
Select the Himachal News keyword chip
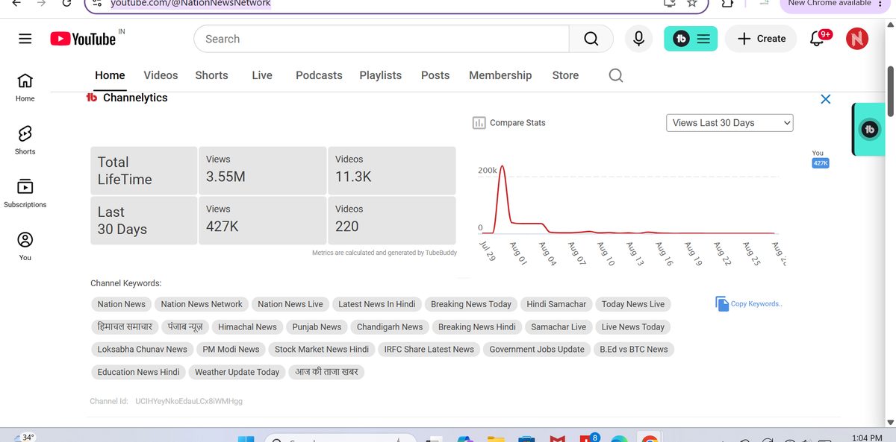[x=247, y=326]
